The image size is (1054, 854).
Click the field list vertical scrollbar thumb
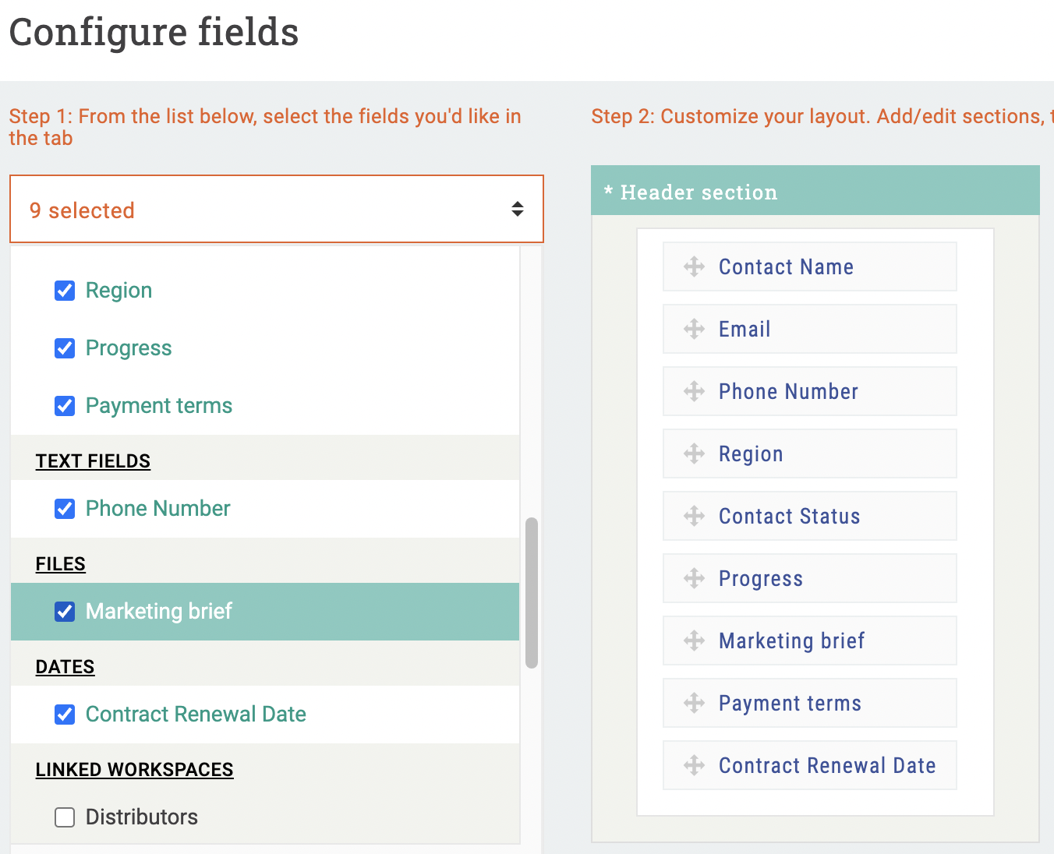pos(532,592)
